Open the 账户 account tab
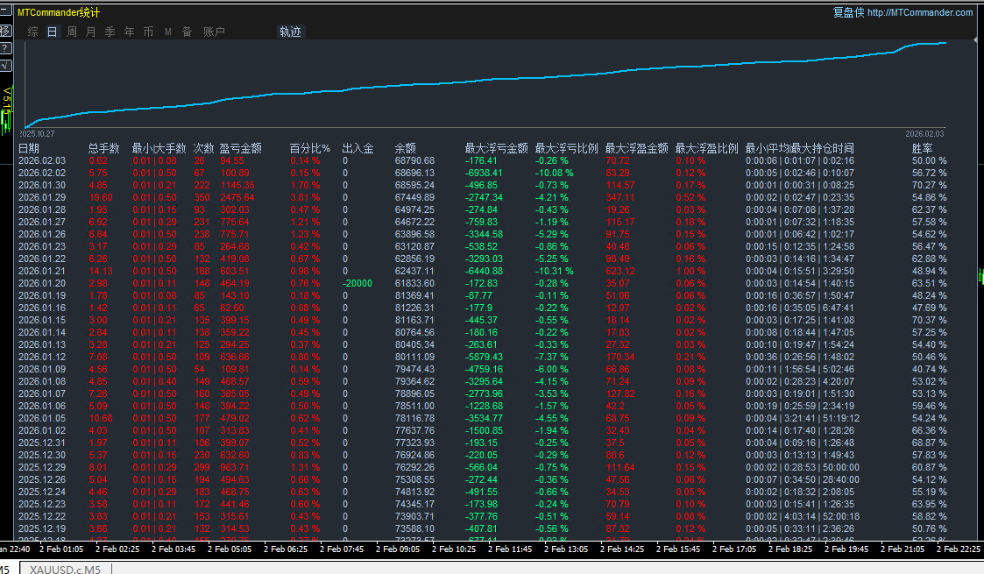 [x=214, y=32]
